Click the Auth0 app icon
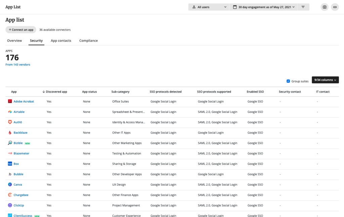This screenshot has width=344, height=217. [10, 122]
